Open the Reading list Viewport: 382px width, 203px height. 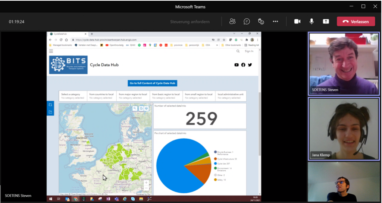252,45
